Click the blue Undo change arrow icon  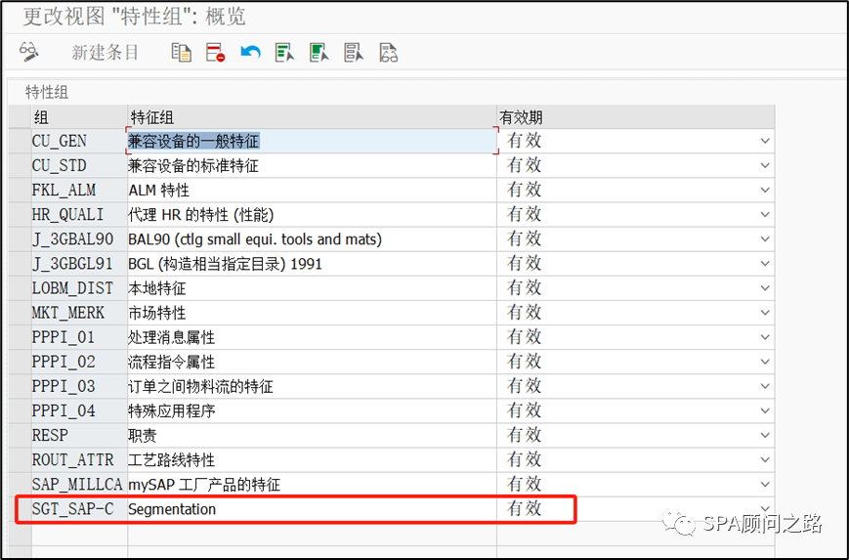(250, 53)
